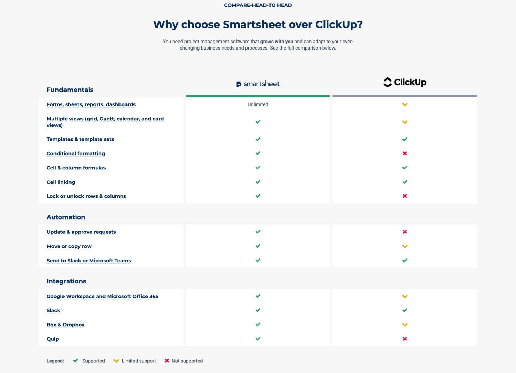
Task: Open Google Workspace and Microsoft Office 365 link
Action: (x=102, y=296)
